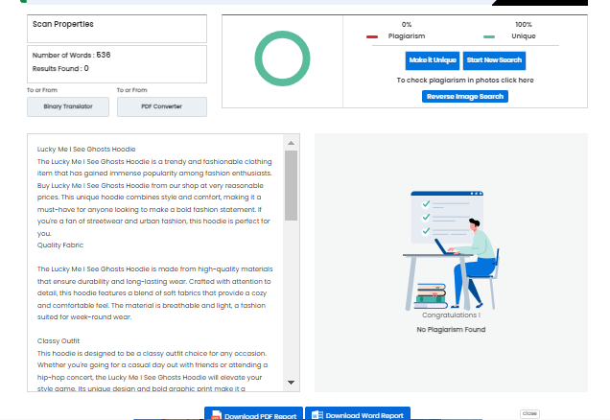The width and height of the screenshot is (610, 420).
Task: Click the PDF icon on download button
Action: tap(216, 415)
